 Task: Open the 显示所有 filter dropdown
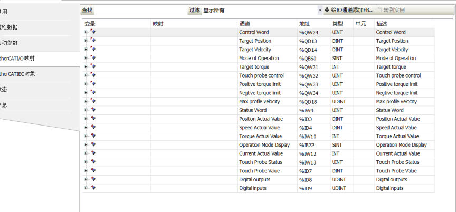pyautogui.click(x=320, y=10)
